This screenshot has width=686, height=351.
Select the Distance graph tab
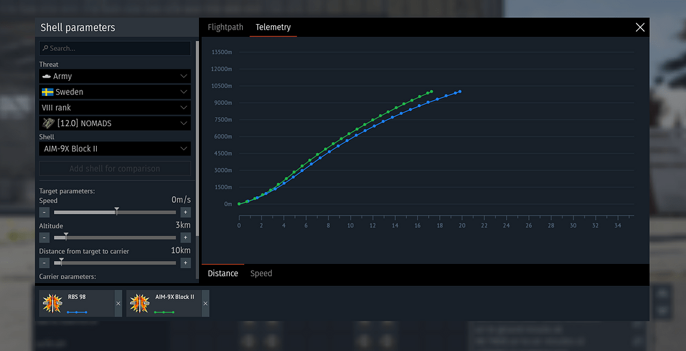tap(223, 274)
